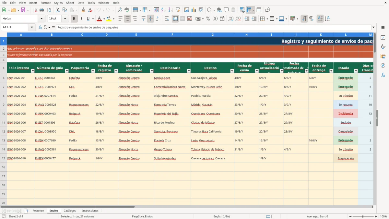Open Sidebar Styles icon
Image resolution: width=389 pixels, height=219 pixels.
pyautogui.click(x=383, y=47)
